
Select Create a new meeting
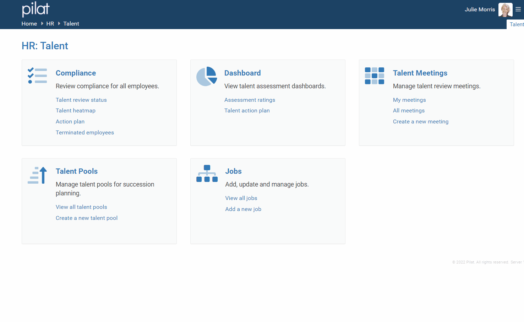click(x=421, y=122)
